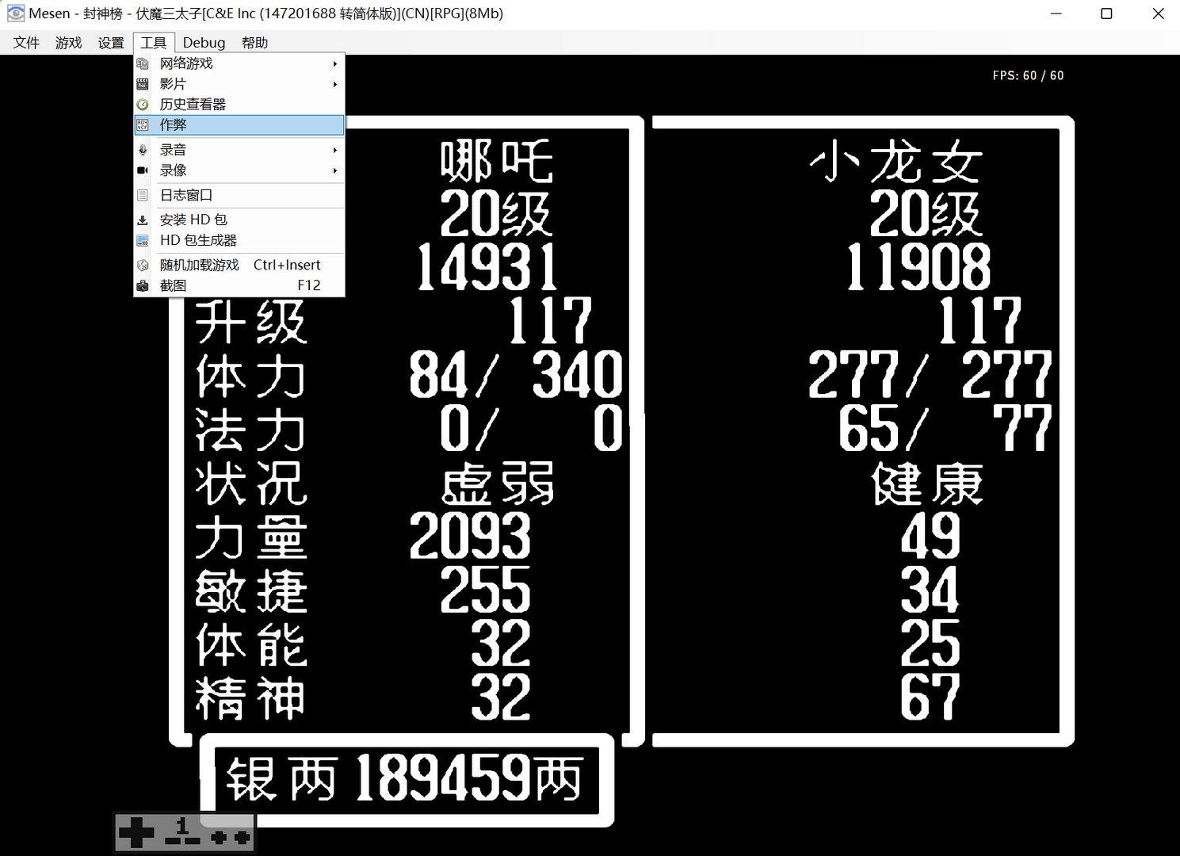Click the D-pad on the controller overlay
1180x856 pixels.
click(x=138, y=832)
